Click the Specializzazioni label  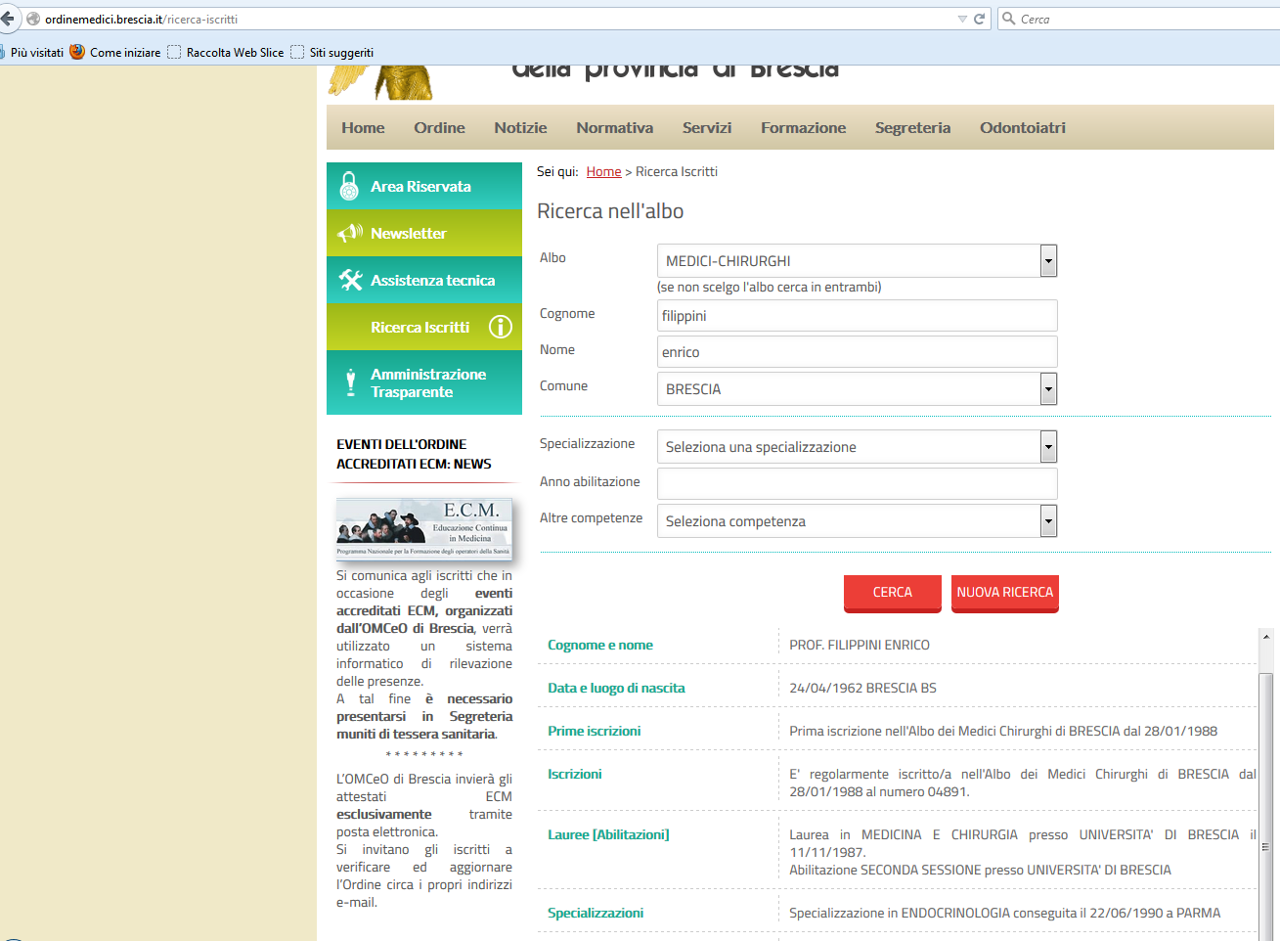(596, 913)
